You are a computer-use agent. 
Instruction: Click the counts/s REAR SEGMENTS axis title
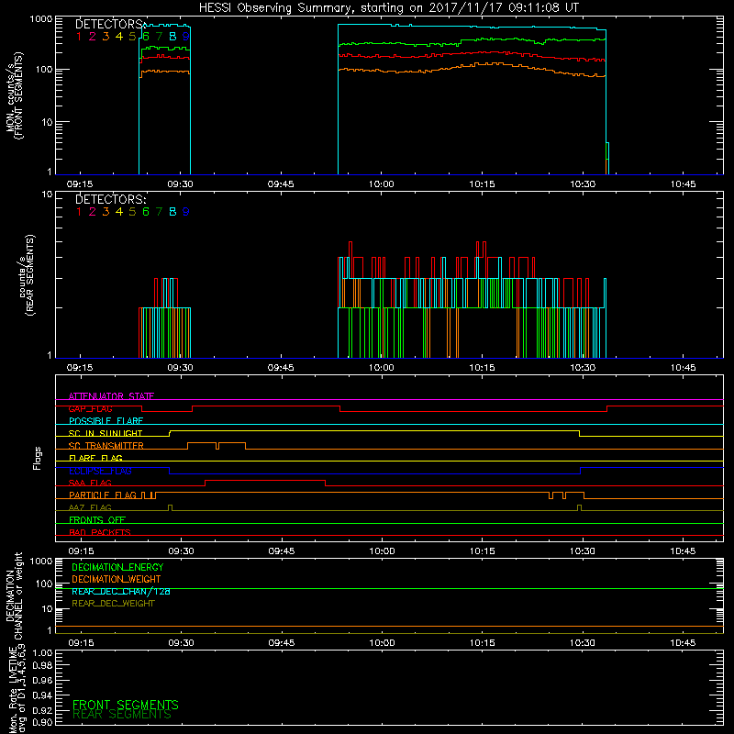click(27, 274)
